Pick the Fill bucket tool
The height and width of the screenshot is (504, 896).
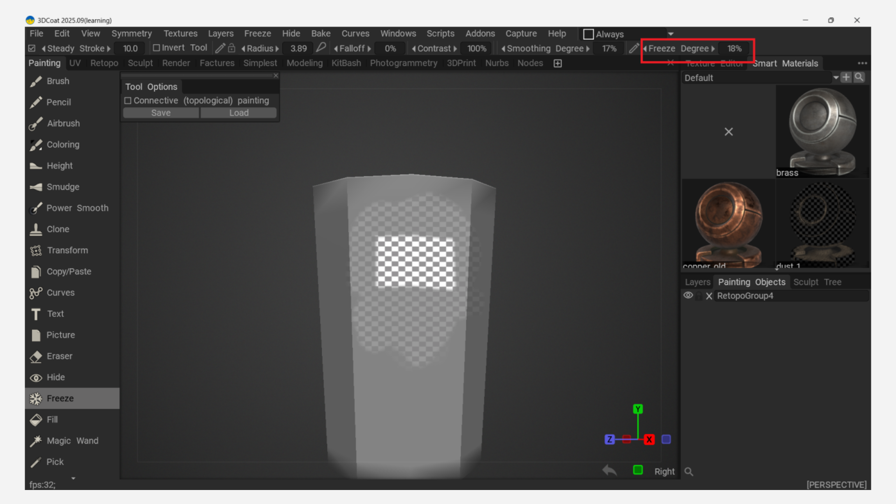tap(52, 420)
